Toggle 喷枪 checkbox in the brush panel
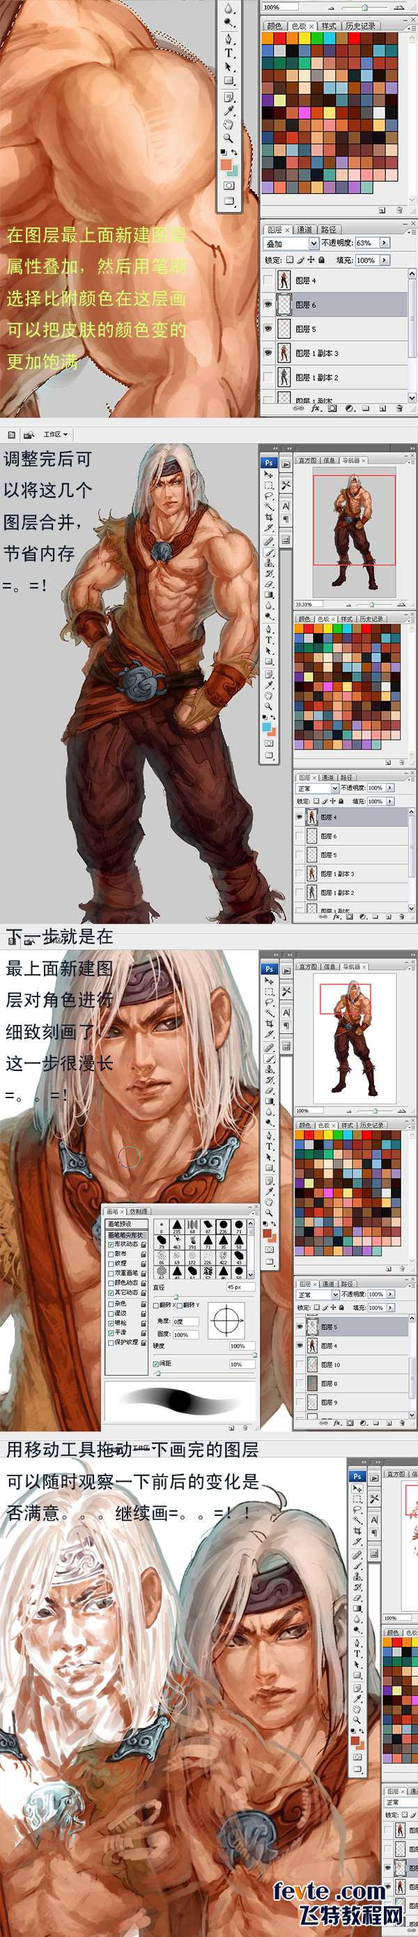418x1937 pixels. (x=111, y=1323)
